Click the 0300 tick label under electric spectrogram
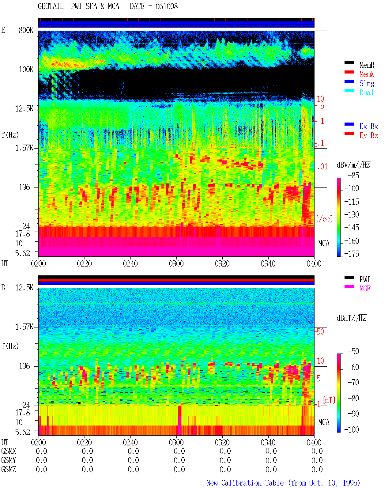392x488 pixels. (176, 263)
